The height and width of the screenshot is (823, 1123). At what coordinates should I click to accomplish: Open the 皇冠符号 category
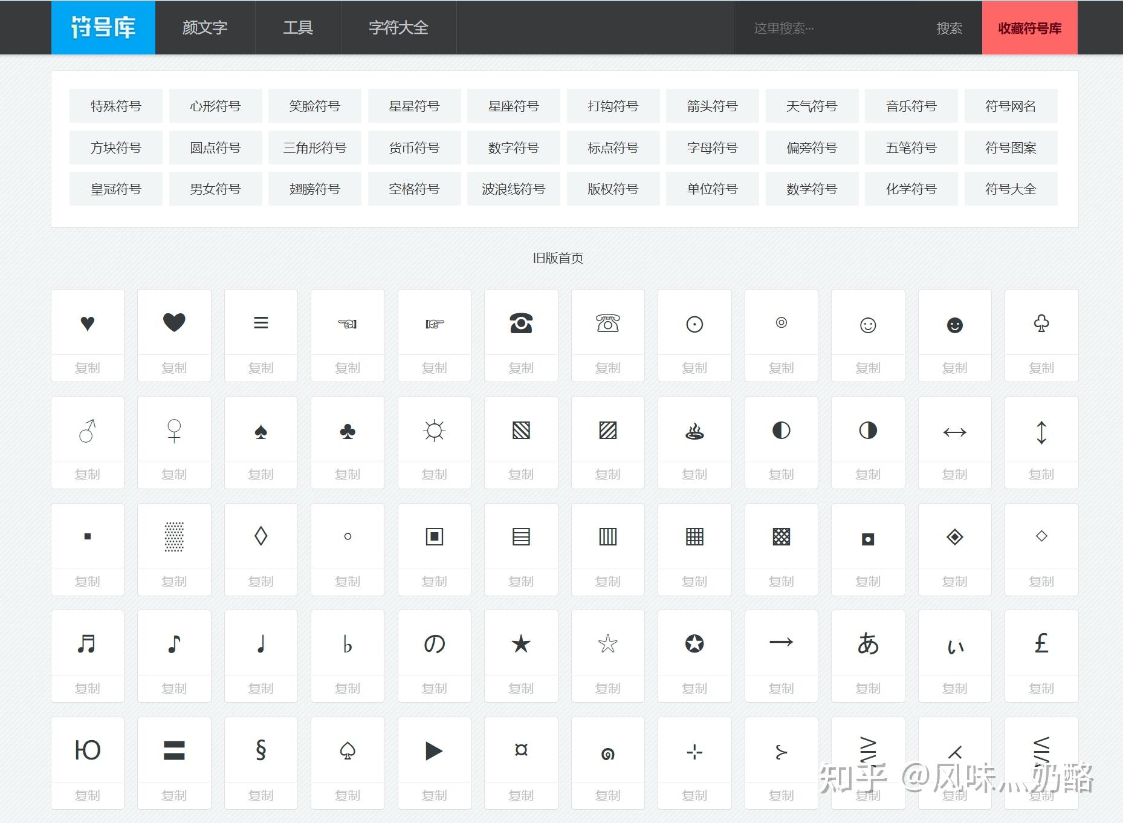(x=116, y=189)
